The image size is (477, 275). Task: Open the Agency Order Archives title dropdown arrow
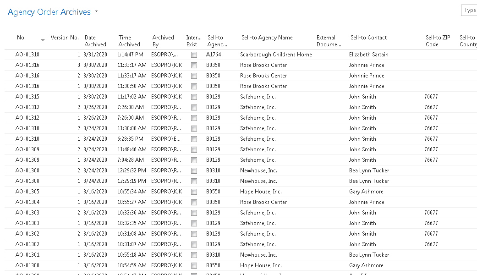[x=96, y=12]
